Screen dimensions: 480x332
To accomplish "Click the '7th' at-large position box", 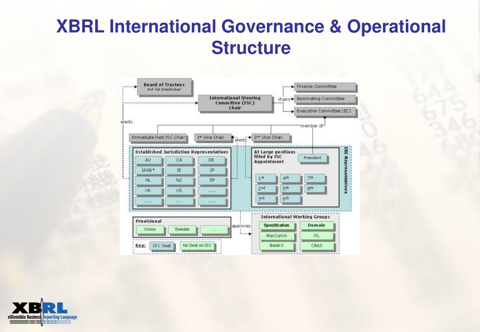I will pyautogui.click(x=314, y=178).
